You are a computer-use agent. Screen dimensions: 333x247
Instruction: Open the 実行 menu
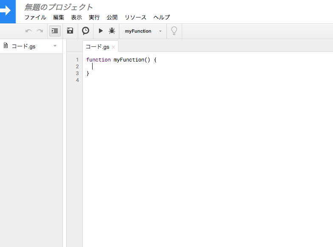pyautogui.click(x=94, y=17)
